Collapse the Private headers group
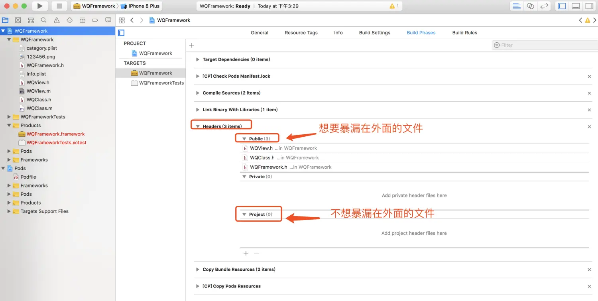This screenshot has width=598, height=301. 244,177
